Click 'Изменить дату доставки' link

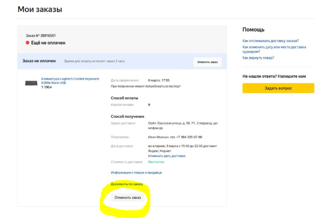[166, 156]
